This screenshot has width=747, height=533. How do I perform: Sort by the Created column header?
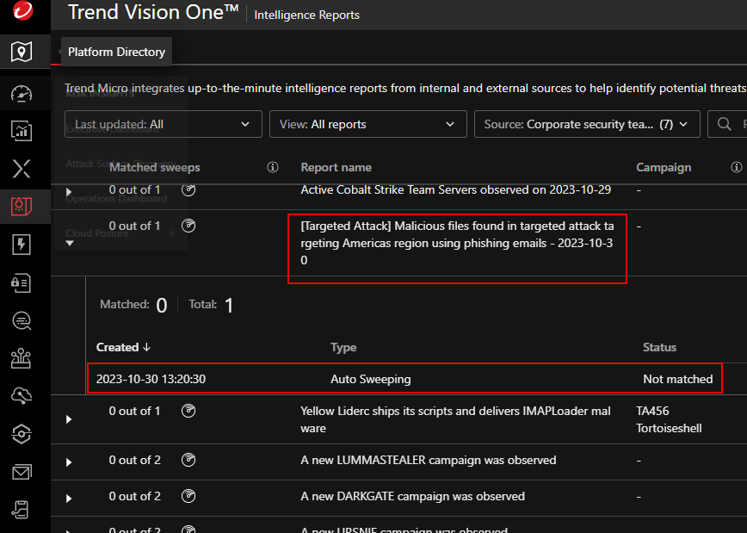(x=123, y=348)
